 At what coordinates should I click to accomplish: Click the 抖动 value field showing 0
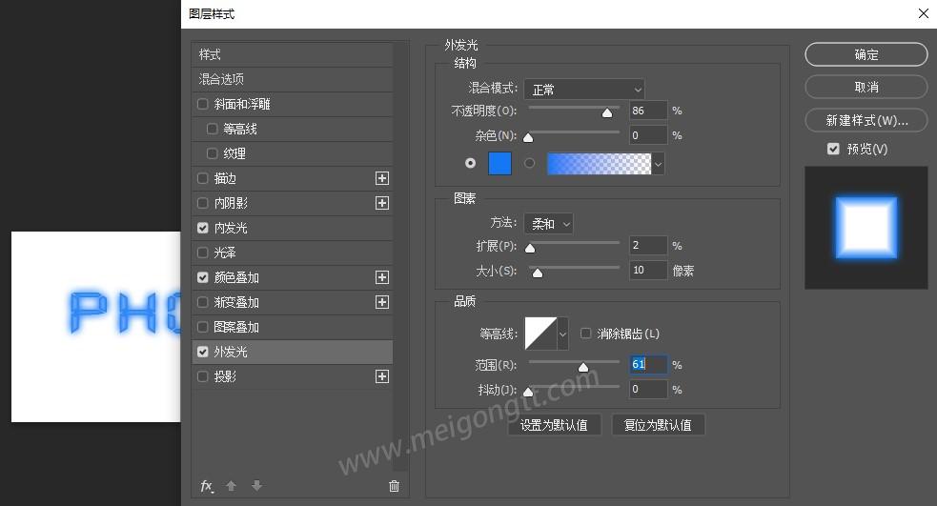pyautogui.click(x=648, y=389)
